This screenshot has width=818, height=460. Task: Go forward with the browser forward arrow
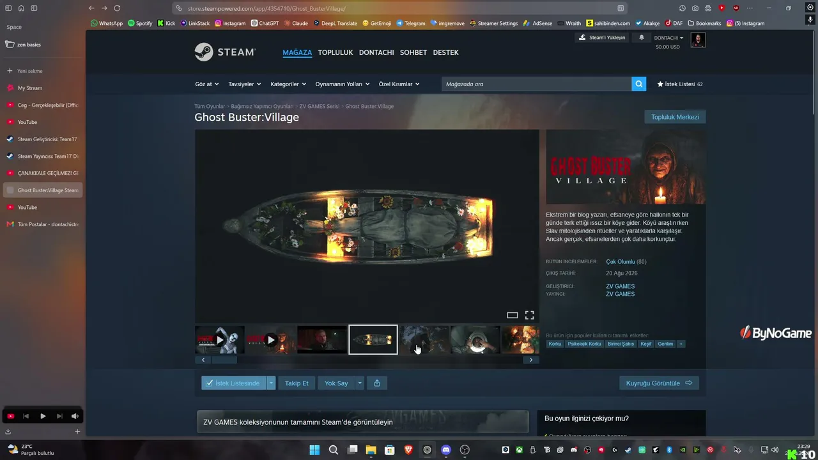click(x=104, y=8)
